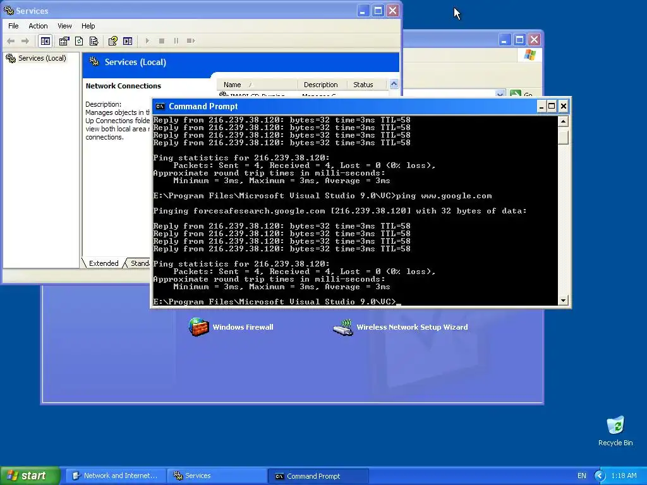The height and width of the screenshot is (485, 647).
Task: Open Help via the Services toolbar icon
Action: click(112, 41)
